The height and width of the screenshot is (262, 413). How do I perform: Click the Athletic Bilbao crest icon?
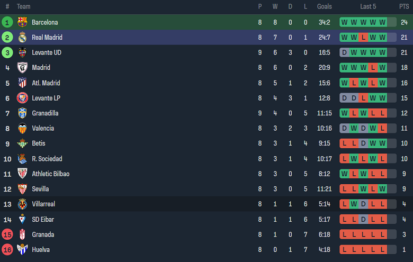click(x=22, y=174)
